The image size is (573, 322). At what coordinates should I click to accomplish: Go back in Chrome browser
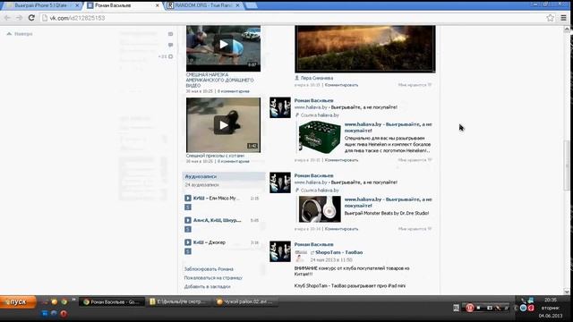(7, 18)
